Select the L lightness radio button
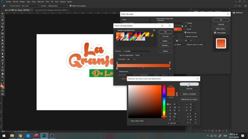 pos(184,104)
